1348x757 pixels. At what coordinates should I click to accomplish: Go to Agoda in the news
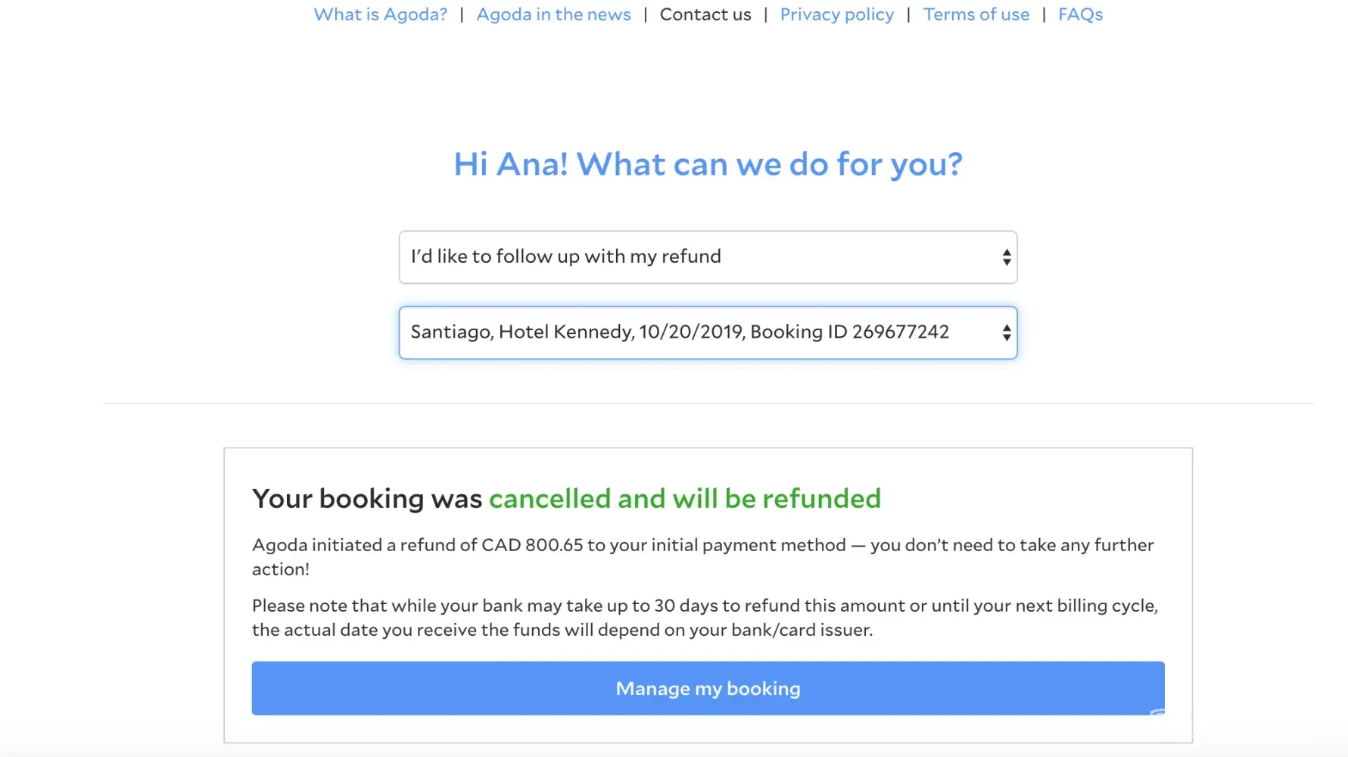pyautogui.click(x=553, y=14)
